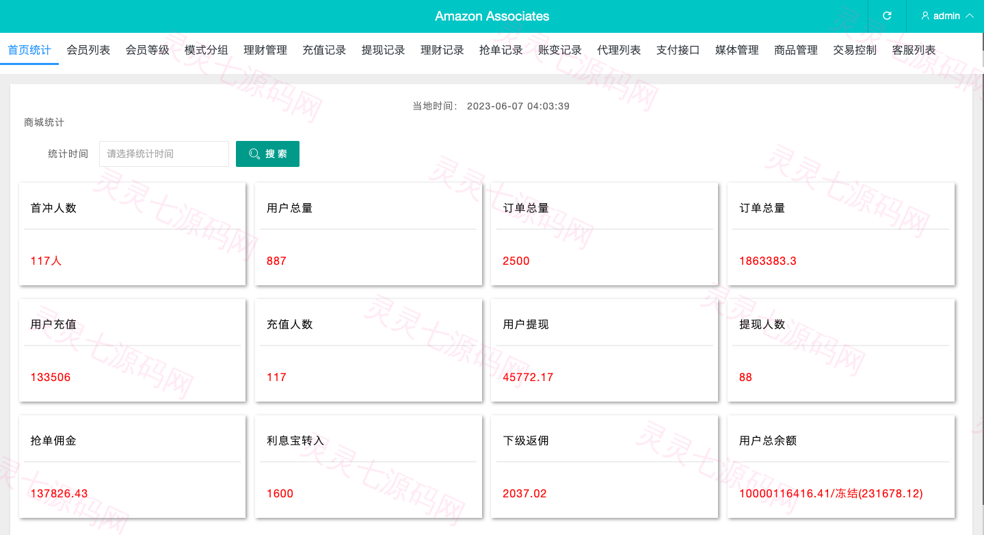Click the 统计时间 date input field
The height and width of the screenshot is (535, 984).
pyautogui.click(x=164, y=154)
